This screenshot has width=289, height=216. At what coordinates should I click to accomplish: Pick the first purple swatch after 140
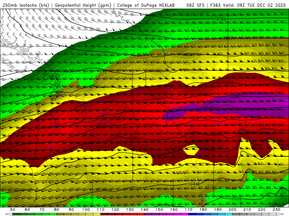point(148,214)
